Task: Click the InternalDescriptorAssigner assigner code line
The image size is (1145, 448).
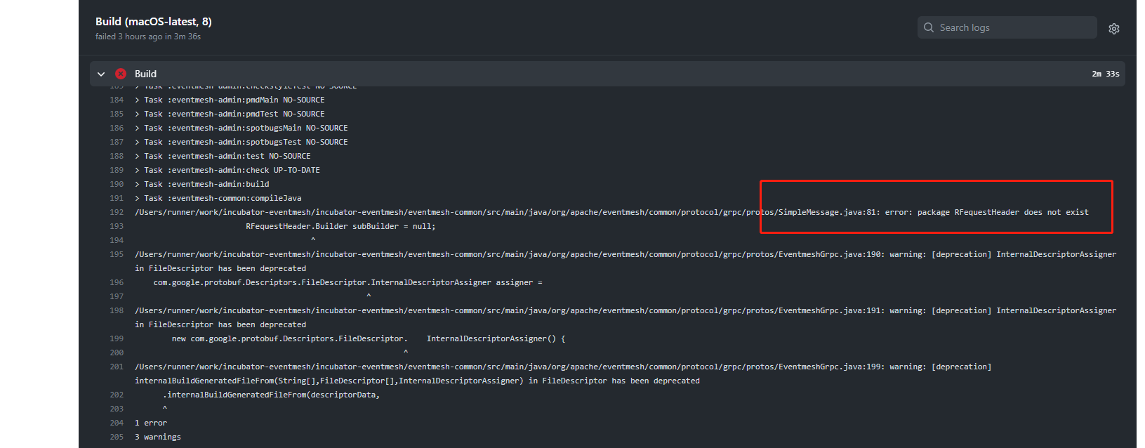Action: coord(348,282)
